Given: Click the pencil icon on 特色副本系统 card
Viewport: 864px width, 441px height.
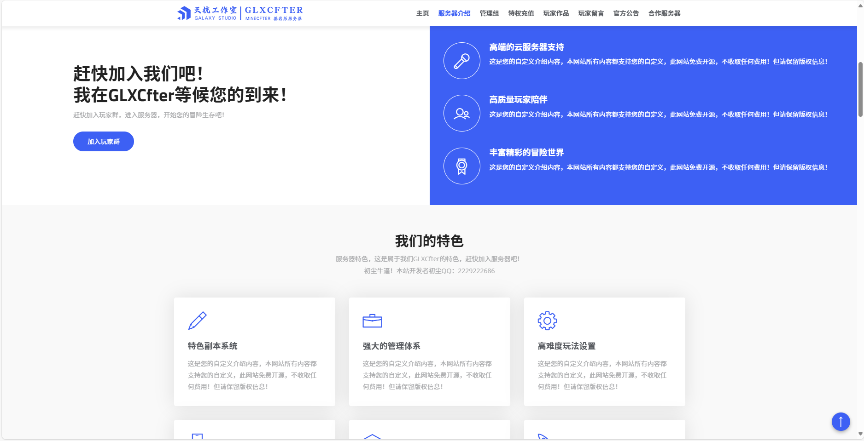Looking at the screenshot, I should pyautogui.click(x=197, y=321).
